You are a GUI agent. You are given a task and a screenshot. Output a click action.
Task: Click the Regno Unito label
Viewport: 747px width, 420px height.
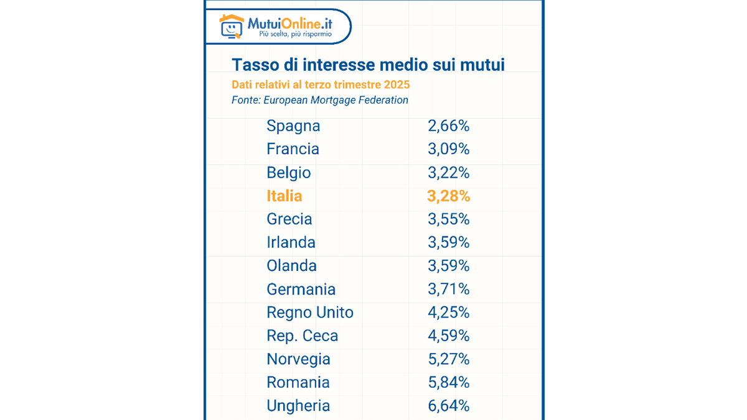pyautogui.click(x=310, y=313)
